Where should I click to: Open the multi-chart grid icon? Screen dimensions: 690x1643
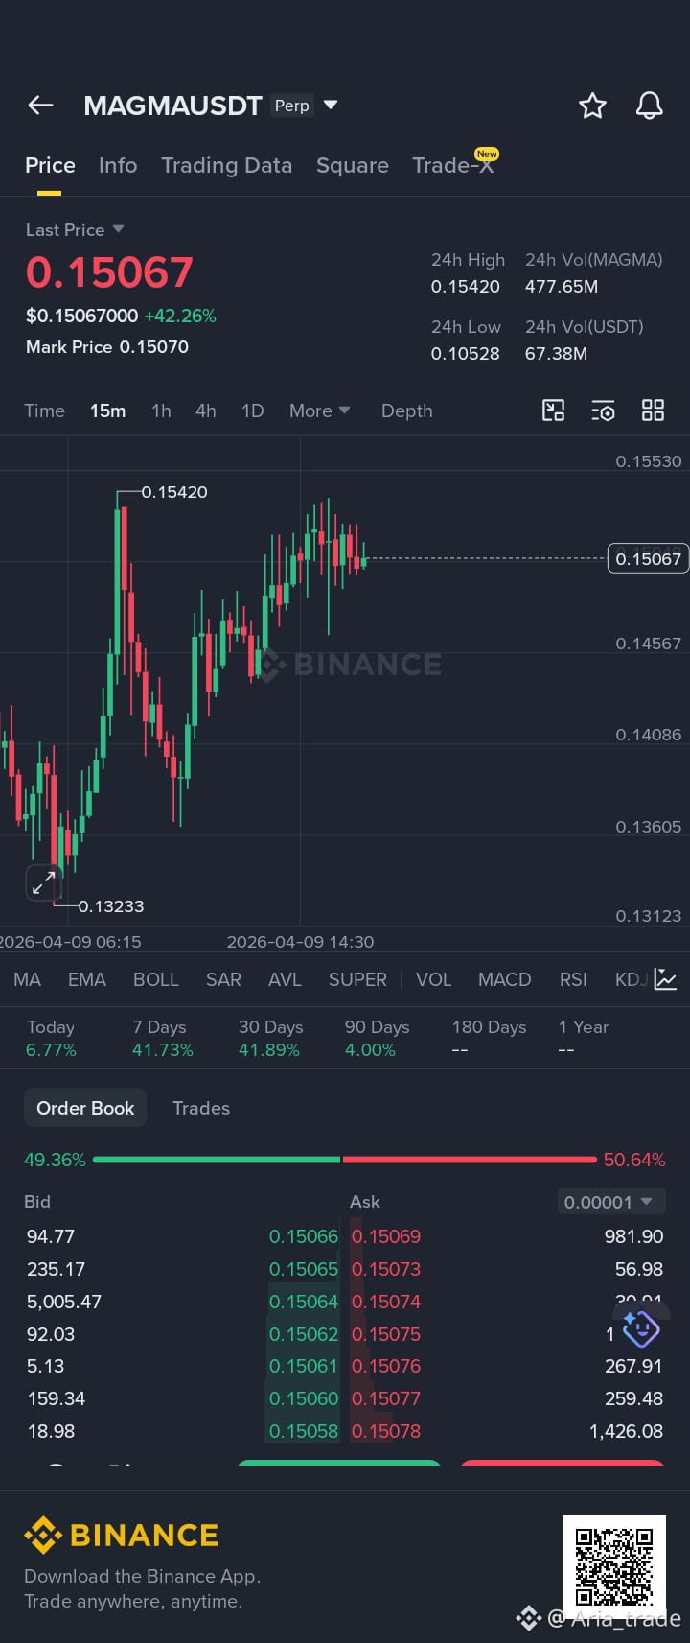(653, 411)
